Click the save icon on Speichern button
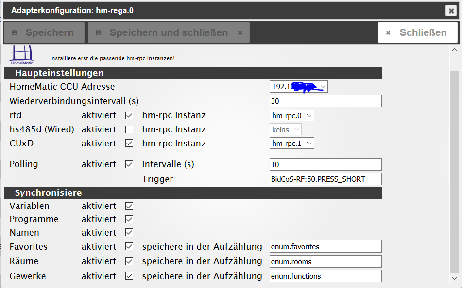462x288 pixels. [x=15, y=33]
